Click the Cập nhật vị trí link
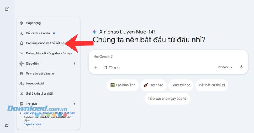254x133 pixels. click(32, 124)
